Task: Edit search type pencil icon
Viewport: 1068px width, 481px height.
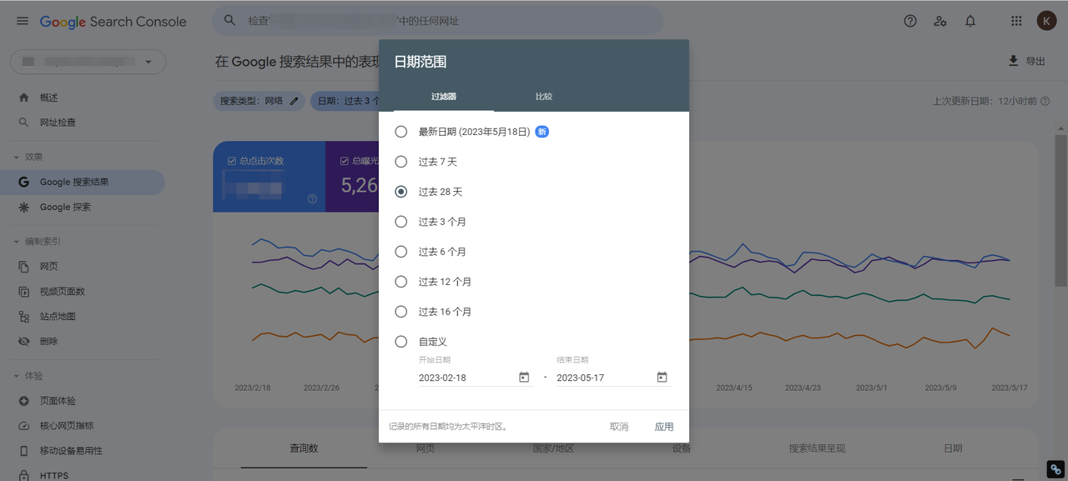Action: pos(294,101)
